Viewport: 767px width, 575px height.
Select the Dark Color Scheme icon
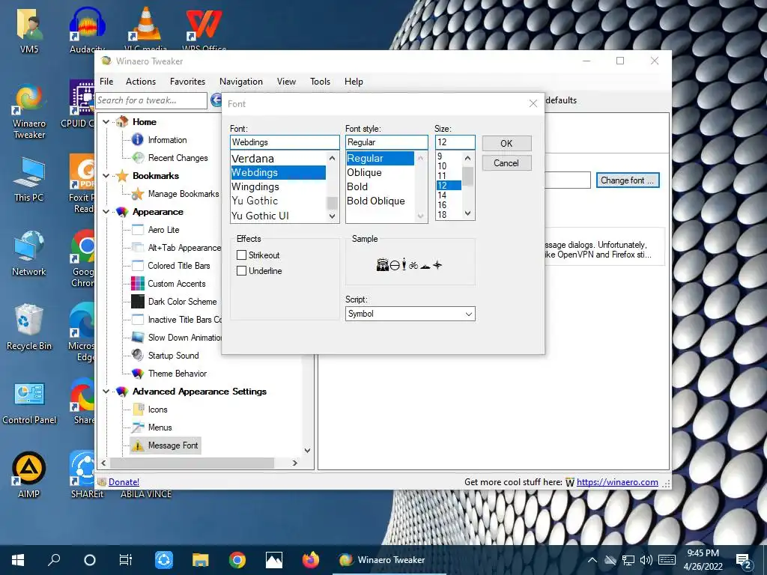point(138,302)
